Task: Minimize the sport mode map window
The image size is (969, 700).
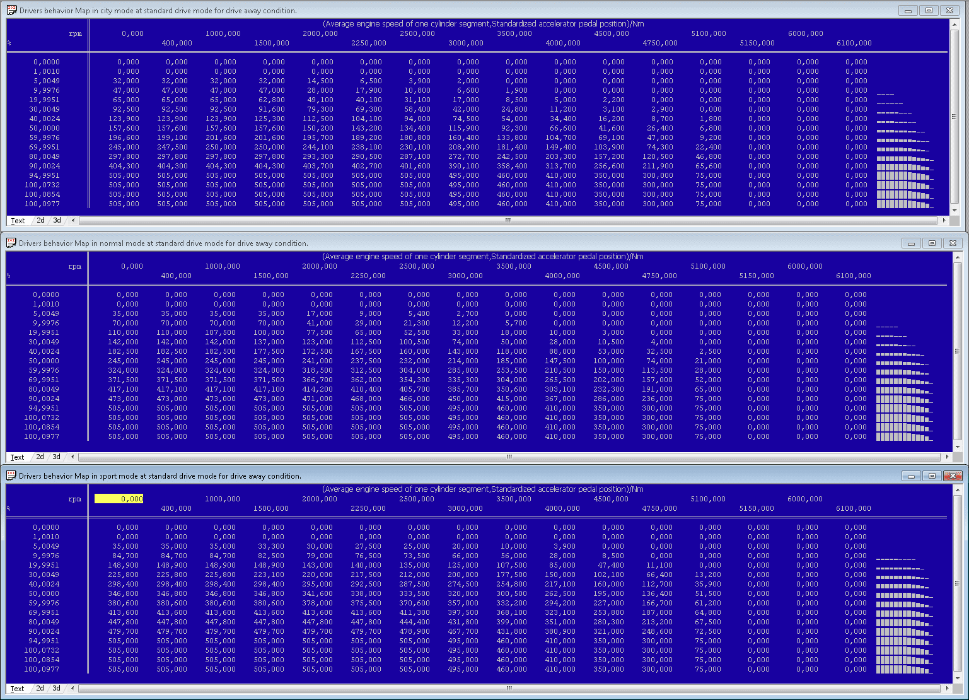Action: (x=911, y=476)
